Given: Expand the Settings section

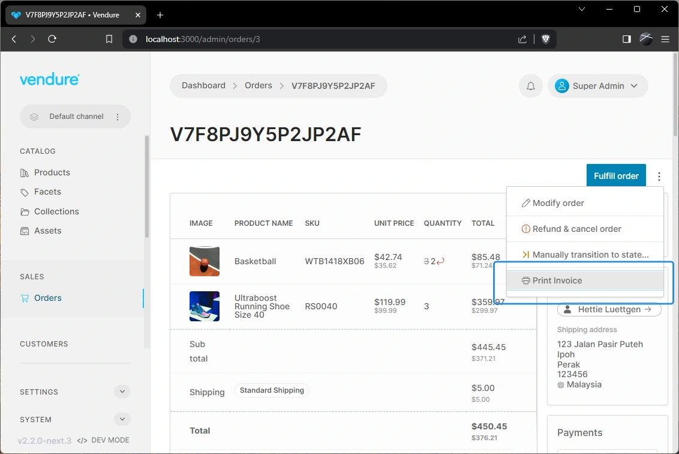Looking at the screenshot, I should click(x=122, y=392).
